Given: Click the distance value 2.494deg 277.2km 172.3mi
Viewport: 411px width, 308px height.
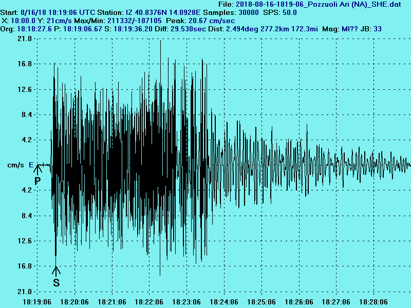Looking at the screenshot, I should click(x=272, y=29).
